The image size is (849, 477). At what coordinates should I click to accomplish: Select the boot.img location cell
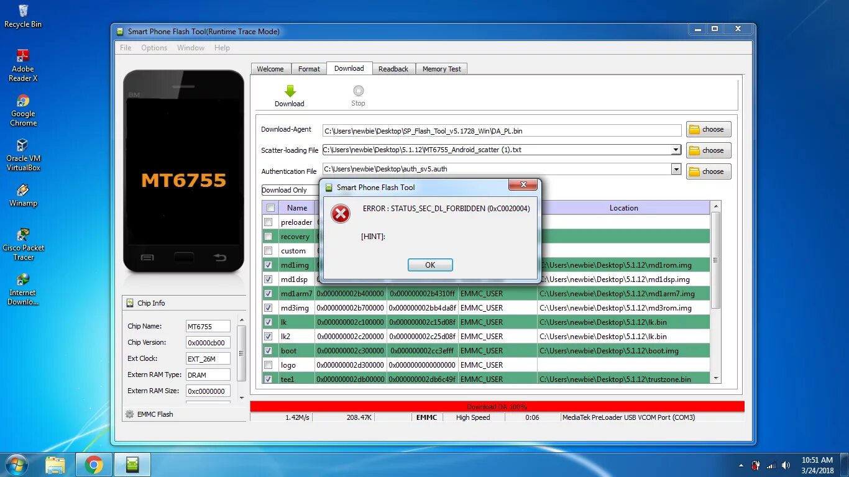tap(623, 351)
